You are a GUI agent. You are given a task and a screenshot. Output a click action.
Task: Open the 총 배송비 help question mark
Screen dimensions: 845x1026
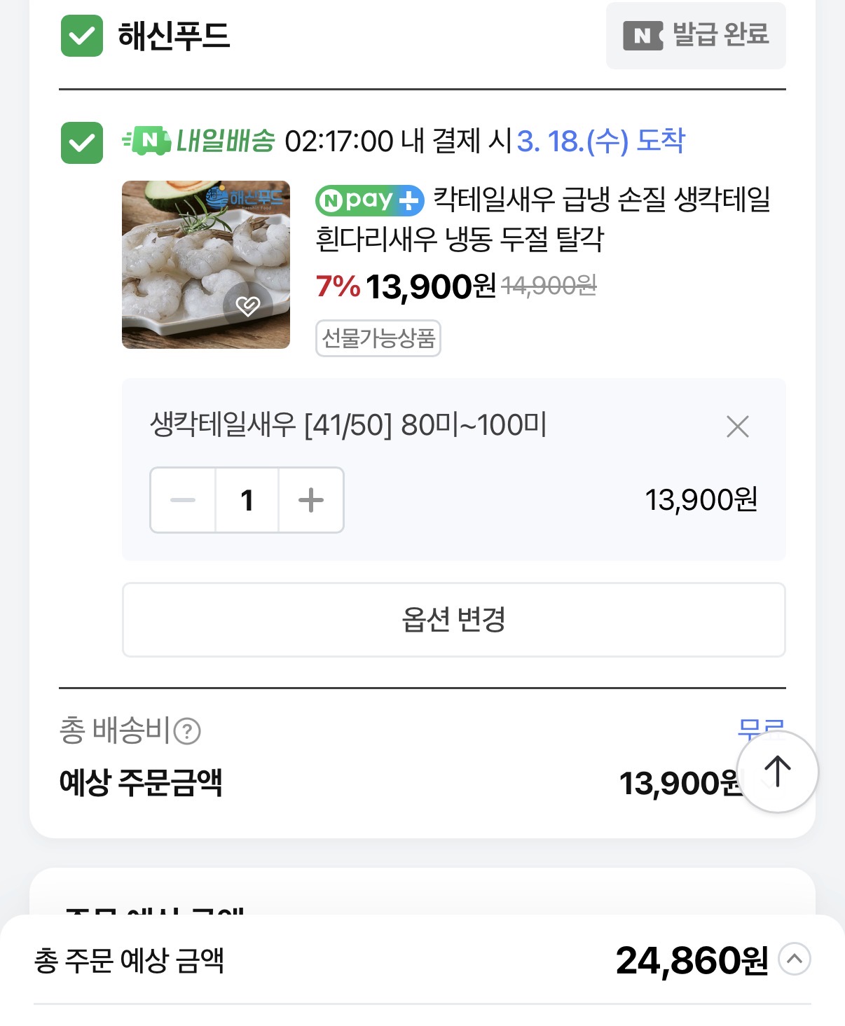point(187,732)
